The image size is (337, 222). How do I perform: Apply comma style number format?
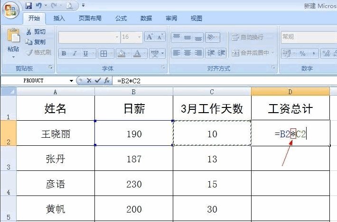pyautogui.click(x=314, y=53)
